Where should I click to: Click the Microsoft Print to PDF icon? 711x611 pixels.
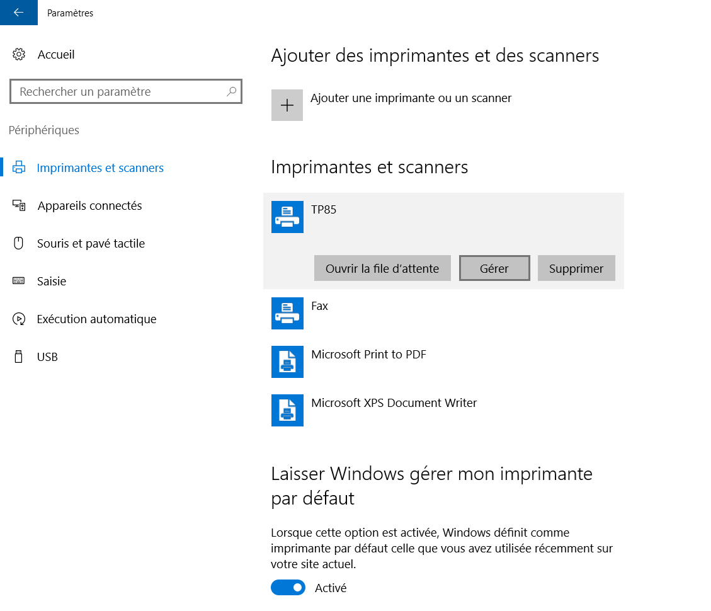coord(287,362)
